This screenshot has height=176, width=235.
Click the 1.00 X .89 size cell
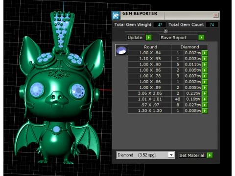pyautogui.click(x=150, y=88)
